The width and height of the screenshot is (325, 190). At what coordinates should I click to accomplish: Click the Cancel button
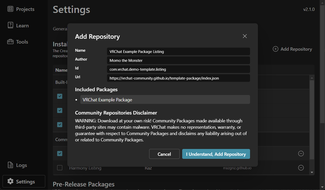click(x=164, y=154)
